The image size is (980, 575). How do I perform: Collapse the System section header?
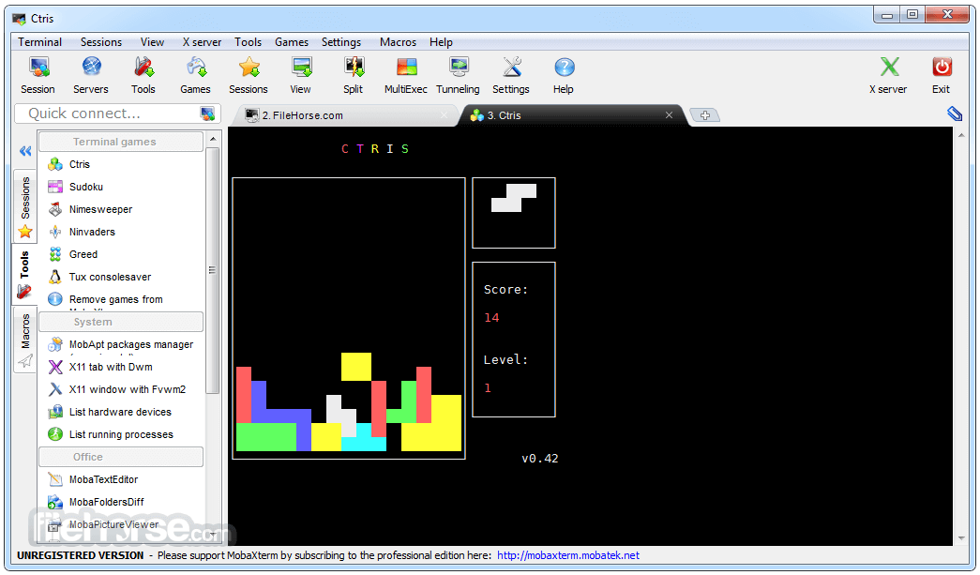[x=121, y=322]
